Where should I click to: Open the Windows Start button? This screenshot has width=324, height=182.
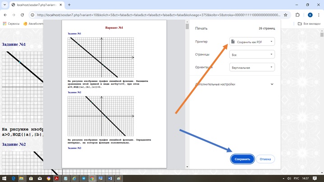4,178
